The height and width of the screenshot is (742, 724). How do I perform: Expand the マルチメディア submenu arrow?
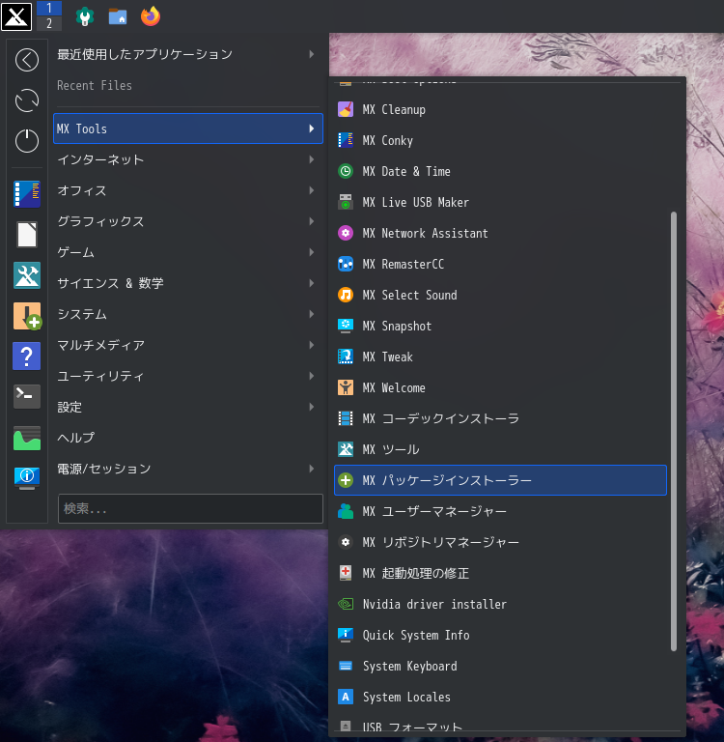click(311, 345)
